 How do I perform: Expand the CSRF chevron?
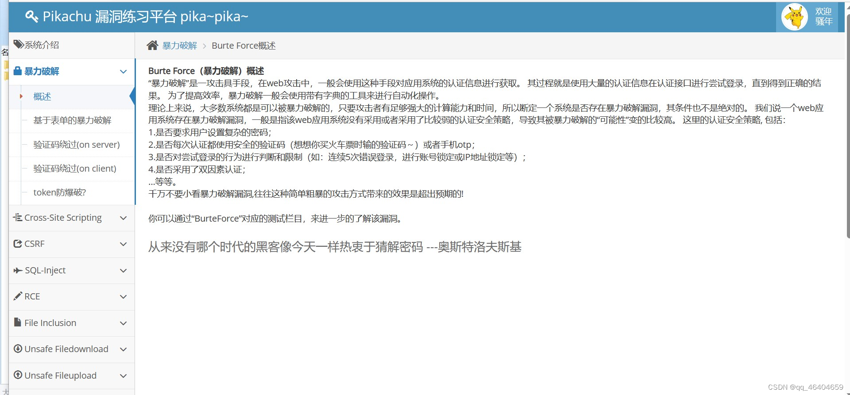click(124, 244)
